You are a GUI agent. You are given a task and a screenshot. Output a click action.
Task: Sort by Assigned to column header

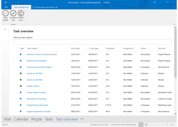tap(128, 48)
